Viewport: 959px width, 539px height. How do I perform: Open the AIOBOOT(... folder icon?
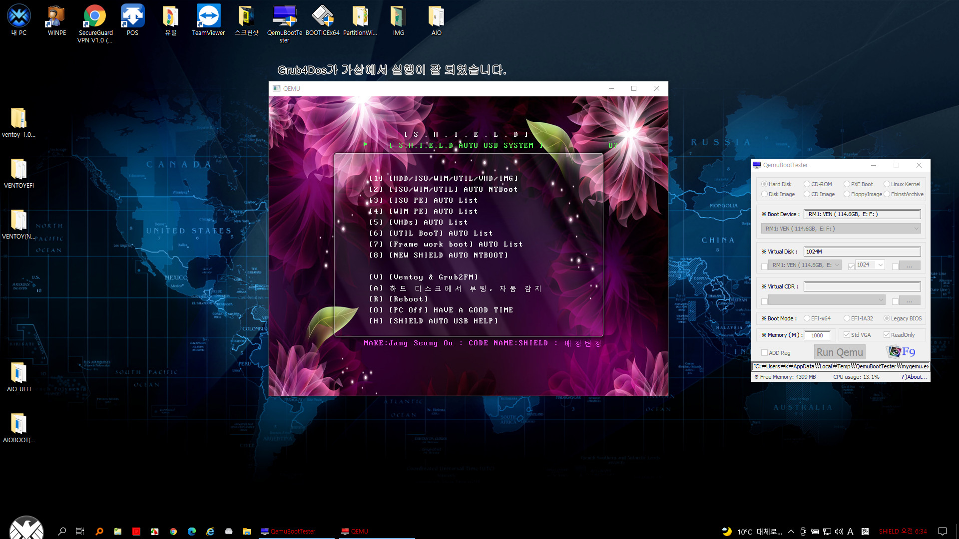[x=18, y=428]
